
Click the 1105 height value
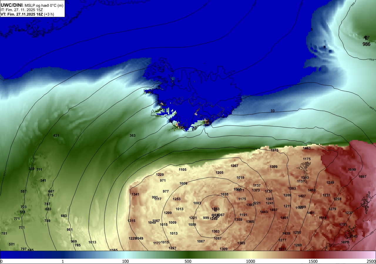click(x=182, y=170)
